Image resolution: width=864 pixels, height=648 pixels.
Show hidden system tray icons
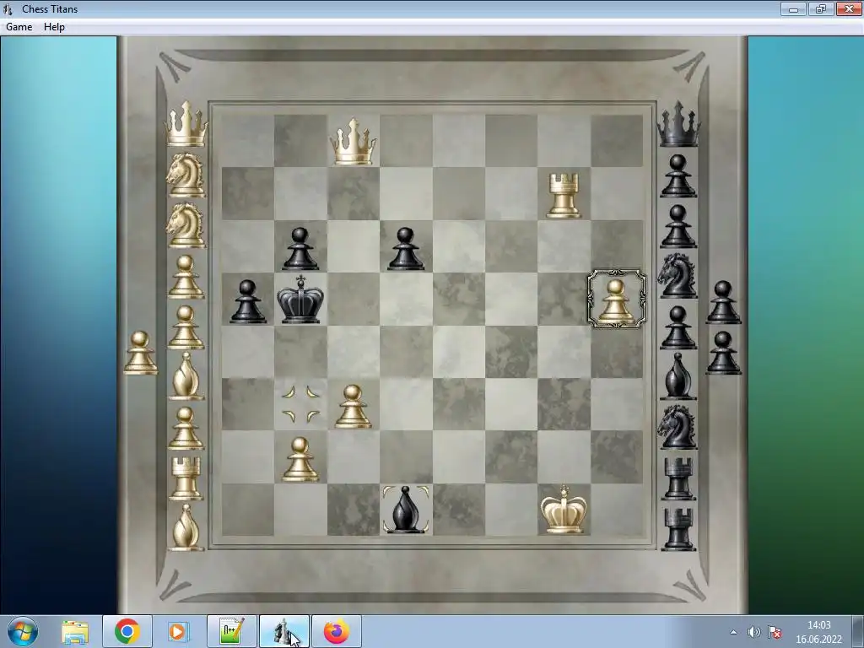(733, 632)
